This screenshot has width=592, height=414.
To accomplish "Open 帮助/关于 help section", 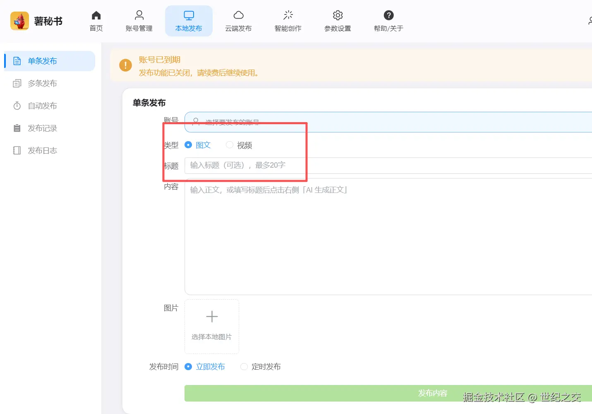I will point(388,20).
